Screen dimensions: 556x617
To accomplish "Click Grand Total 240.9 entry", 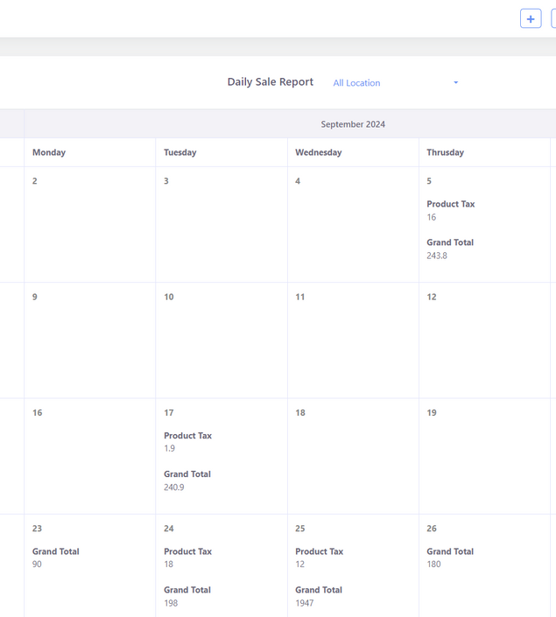I will point(187,480).
